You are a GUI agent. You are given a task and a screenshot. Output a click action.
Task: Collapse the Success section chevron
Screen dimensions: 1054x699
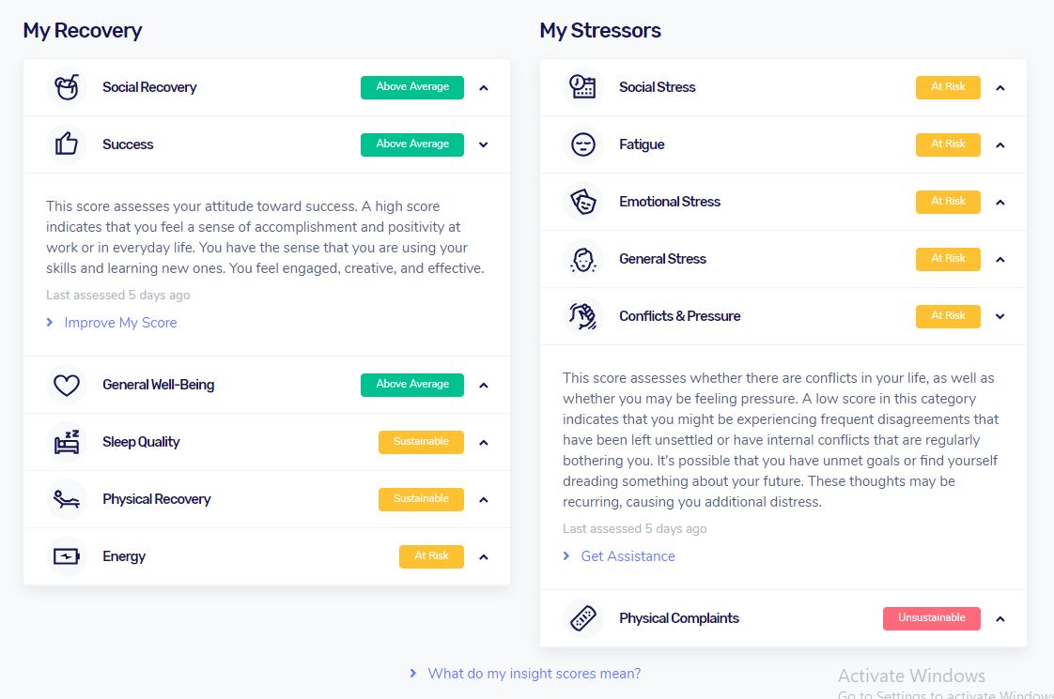pos(484,145)
